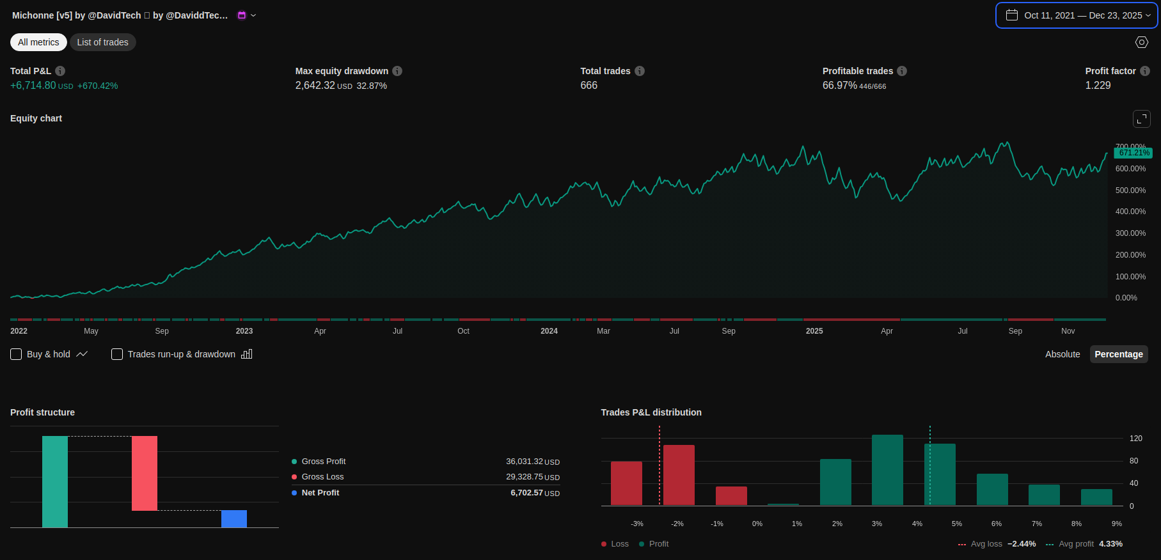
Task: Select the Percentage display mode
Action: 1118,354
